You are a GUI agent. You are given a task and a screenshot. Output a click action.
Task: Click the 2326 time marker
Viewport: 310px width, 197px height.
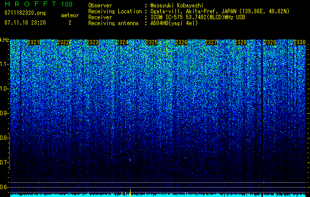tap(181, 42)
